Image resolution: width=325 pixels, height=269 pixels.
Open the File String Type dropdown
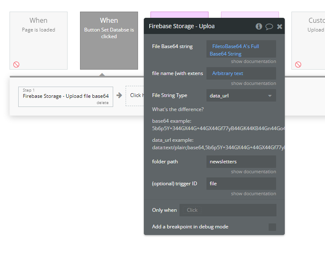[x=241, y=95]
